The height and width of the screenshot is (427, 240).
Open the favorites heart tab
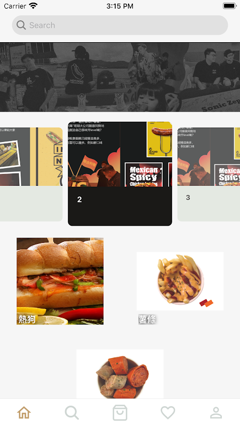(168, 413)
